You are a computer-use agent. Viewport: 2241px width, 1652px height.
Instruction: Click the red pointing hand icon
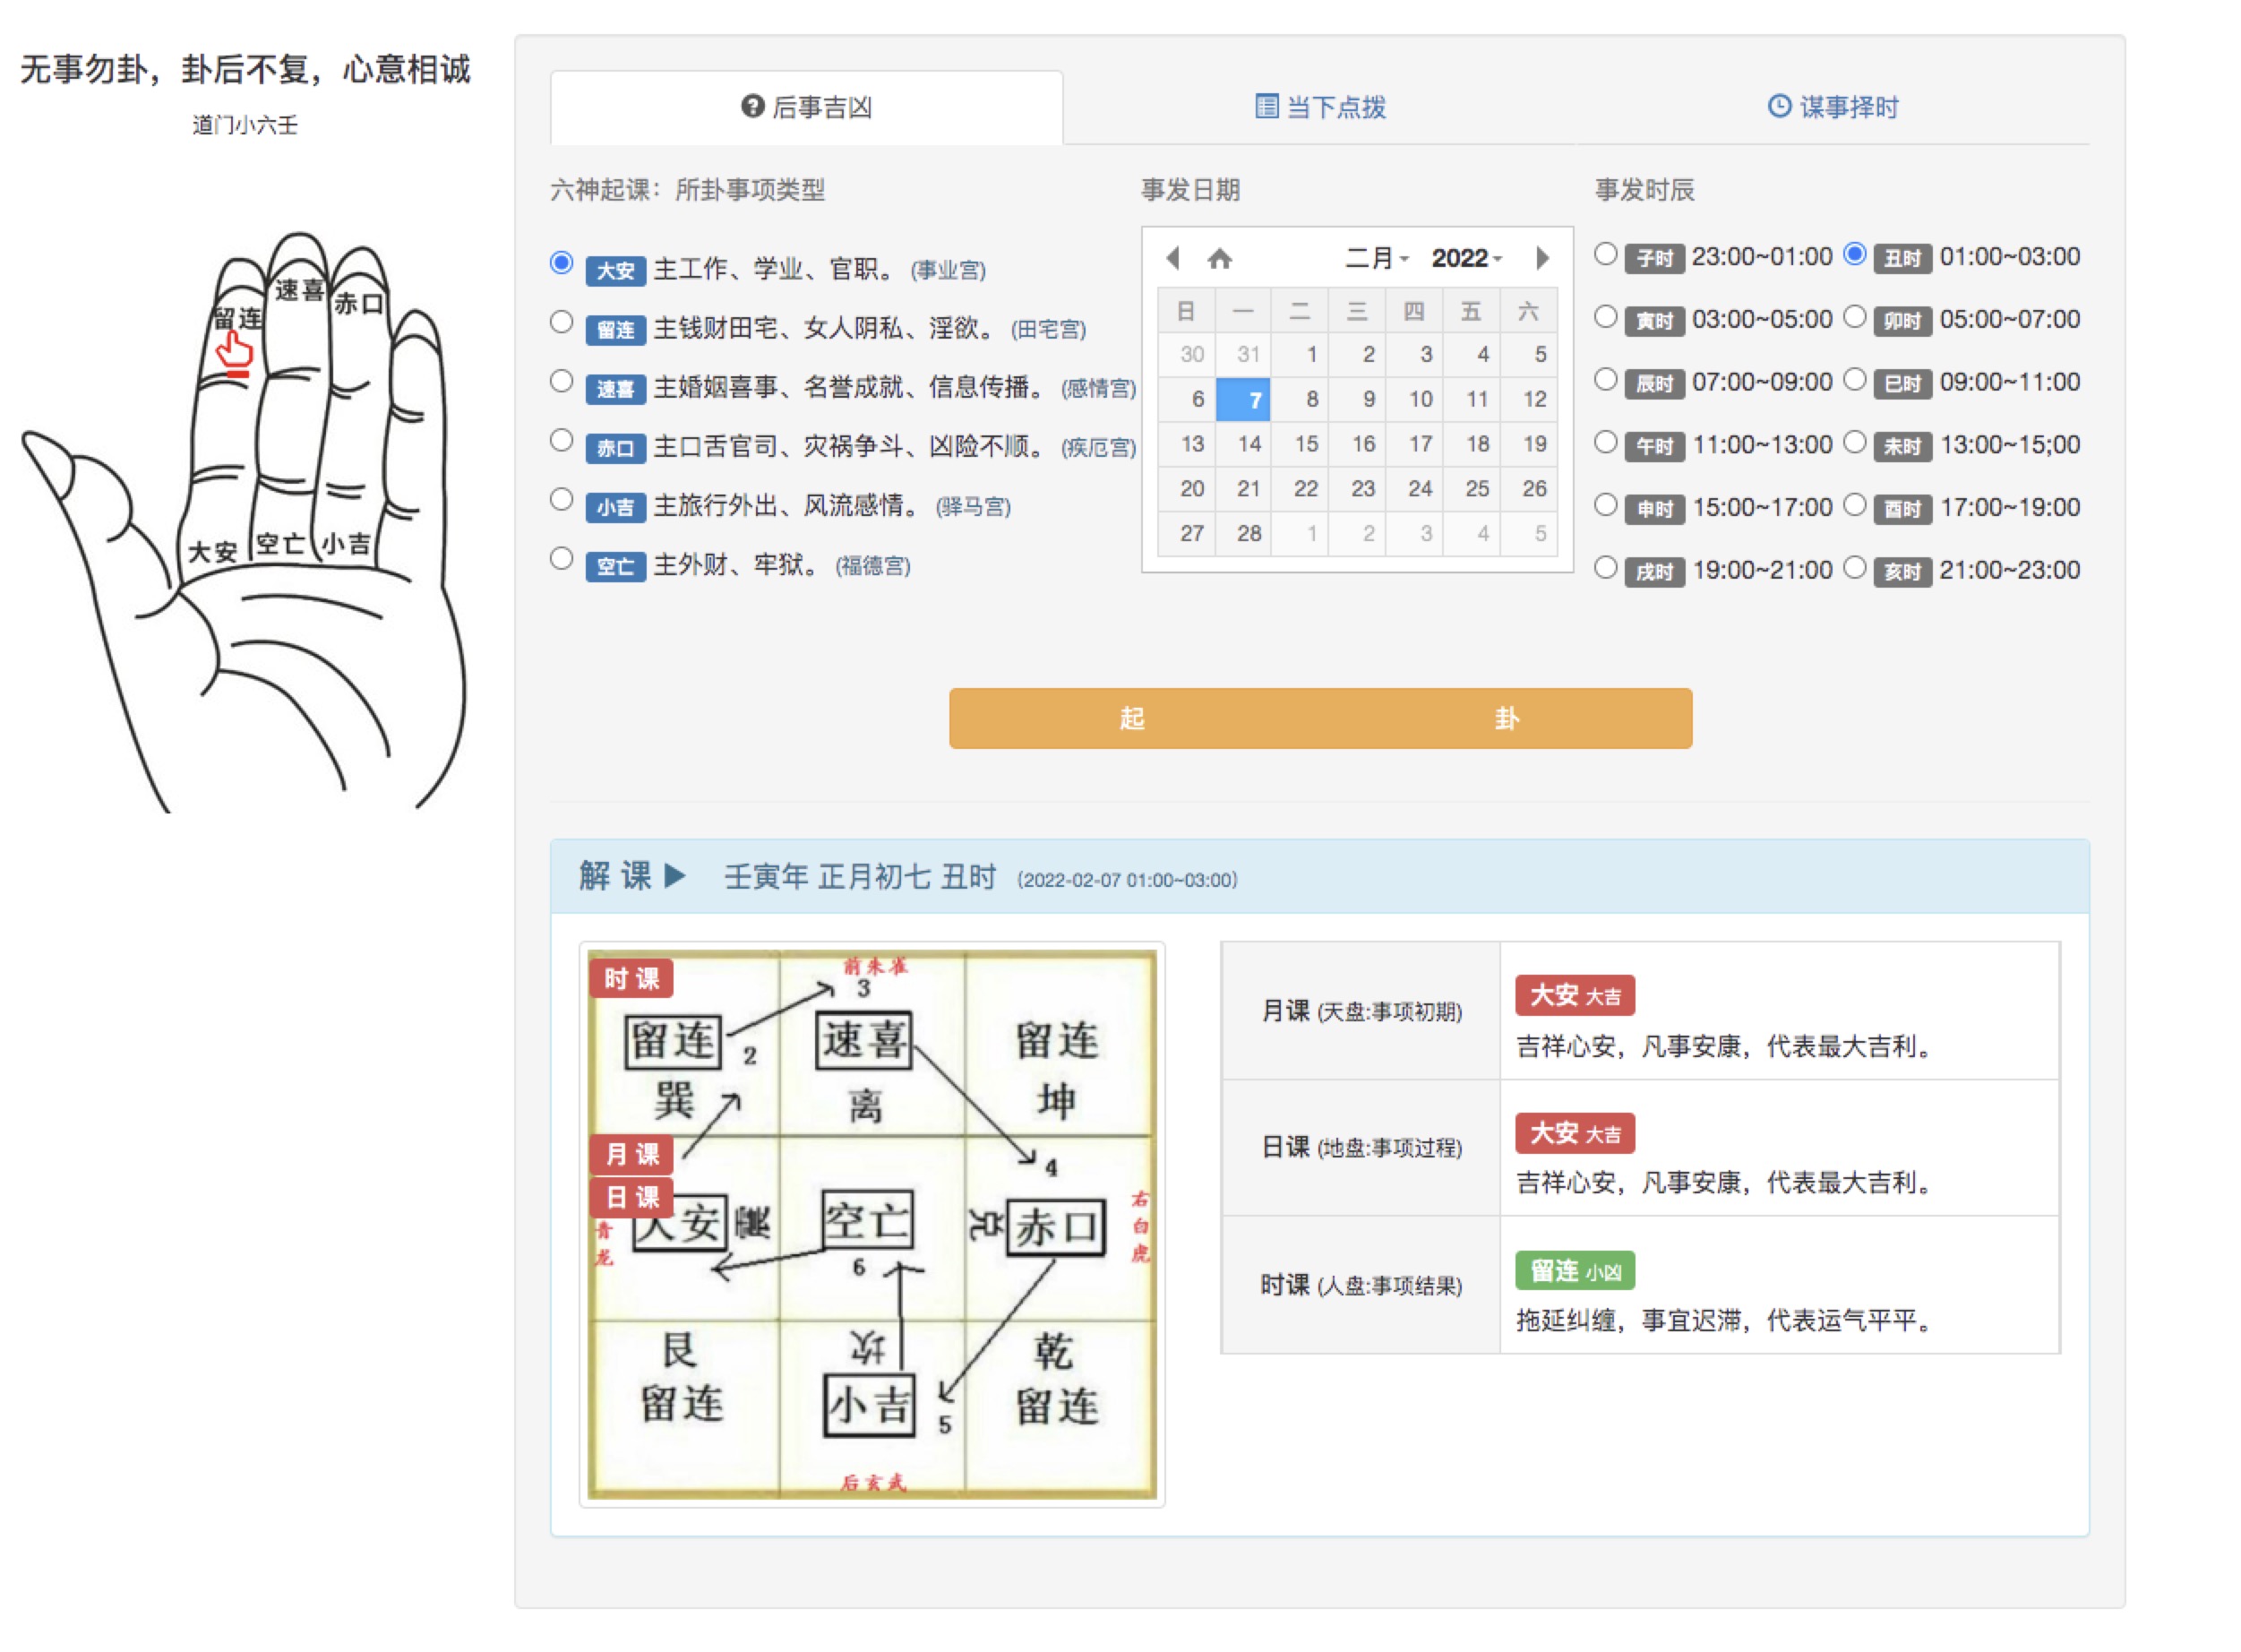click(235, 352)
